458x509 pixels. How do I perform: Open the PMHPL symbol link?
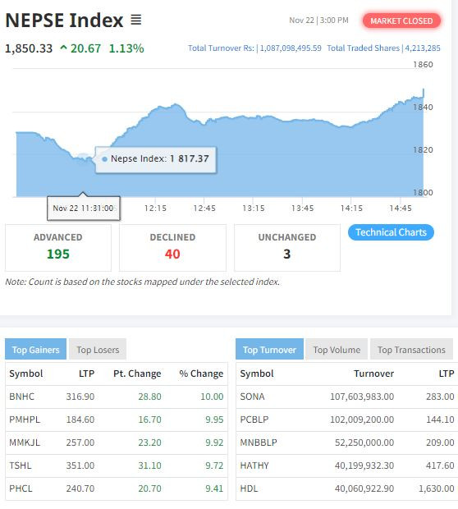[25, 420]
